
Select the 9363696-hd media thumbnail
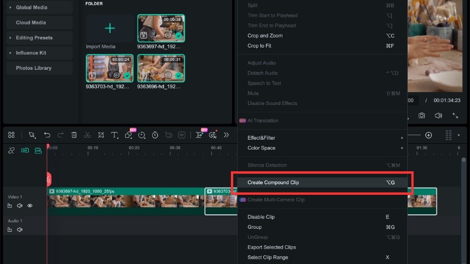pos(161,68)
